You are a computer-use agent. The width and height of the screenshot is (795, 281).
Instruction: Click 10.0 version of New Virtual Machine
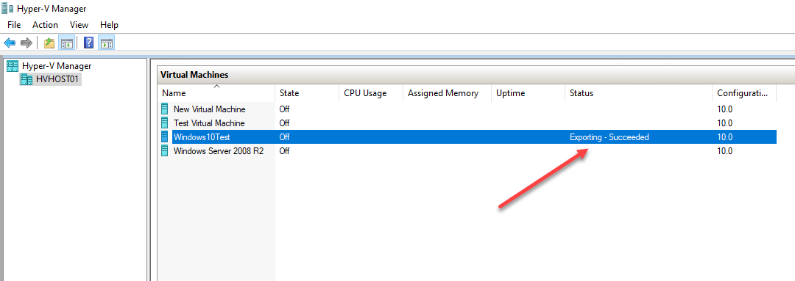coord(724,109)
